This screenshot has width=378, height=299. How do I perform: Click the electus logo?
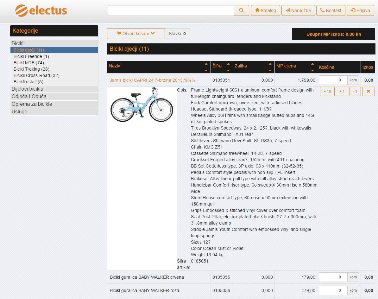[x=41, y=10]
